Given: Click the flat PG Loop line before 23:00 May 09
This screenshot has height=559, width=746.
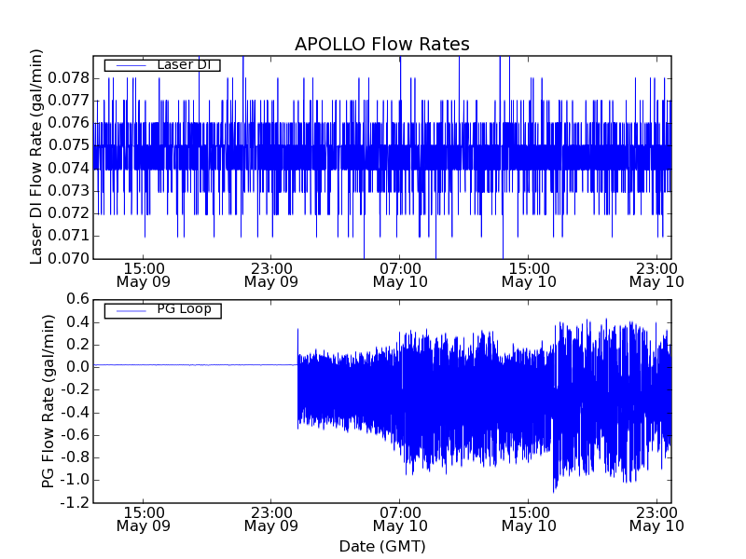Looking at the screenshot, I should pos(196,365).
